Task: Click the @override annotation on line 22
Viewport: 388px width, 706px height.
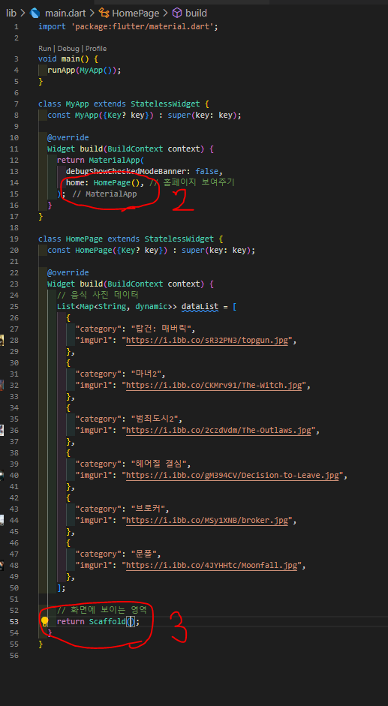Action: pos(68,273)
